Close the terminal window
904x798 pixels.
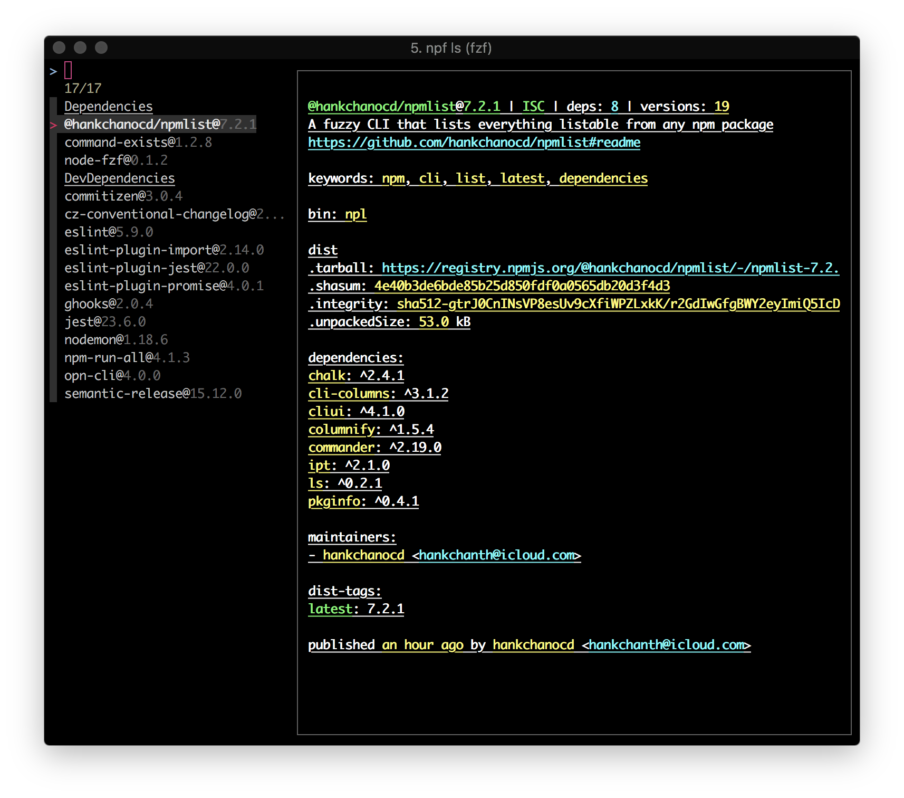coord(59,47)
